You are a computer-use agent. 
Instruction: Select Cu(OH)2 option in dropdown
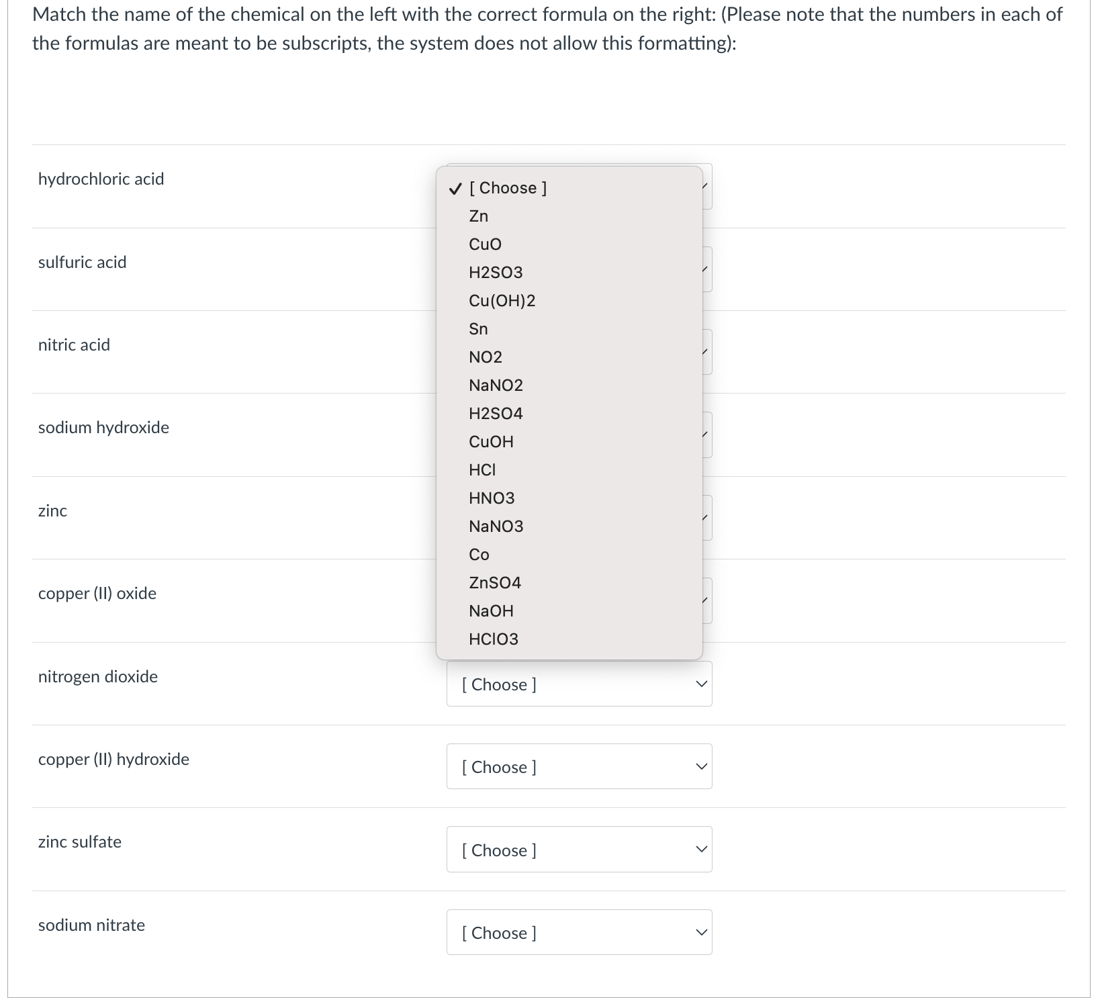click(502, 301)
